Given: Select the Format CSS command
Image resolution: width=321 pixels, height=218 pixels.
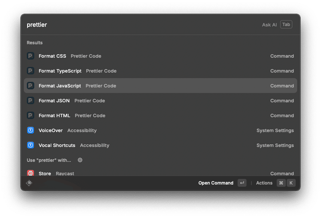Looking at the screenshot, I should click(x=160, y=56).
